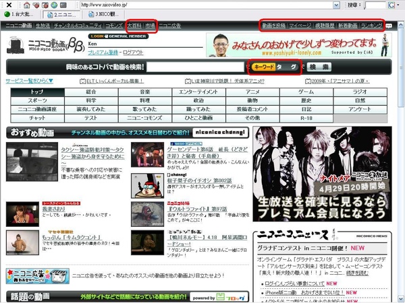
Task: Select the タグ search mode toggle
Action: click(287, 67)
